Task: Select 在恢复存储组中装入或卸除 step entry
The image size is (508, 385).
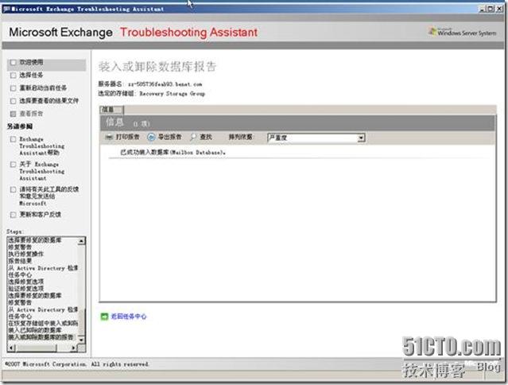Action: tap(43, 323)
